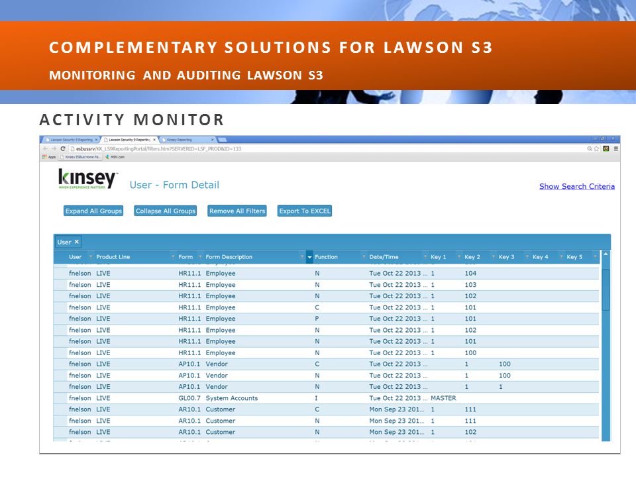Open Show Search Criteria link
Image resolution: width=636 pixels, height=477 pixels.
point(577,186)
